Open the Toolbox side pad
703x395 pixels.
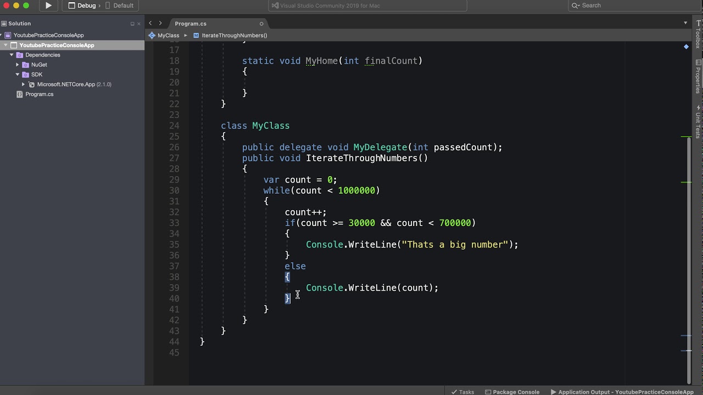[x=698, y=34]
